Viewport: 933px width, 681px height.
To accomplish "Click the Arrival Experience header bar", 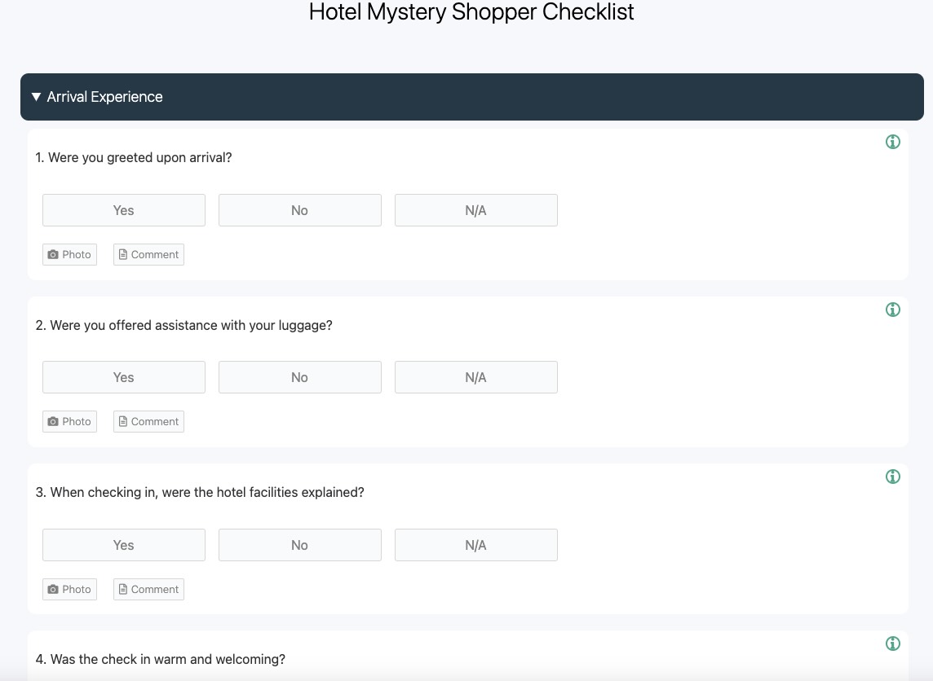I will click(472, 96).
